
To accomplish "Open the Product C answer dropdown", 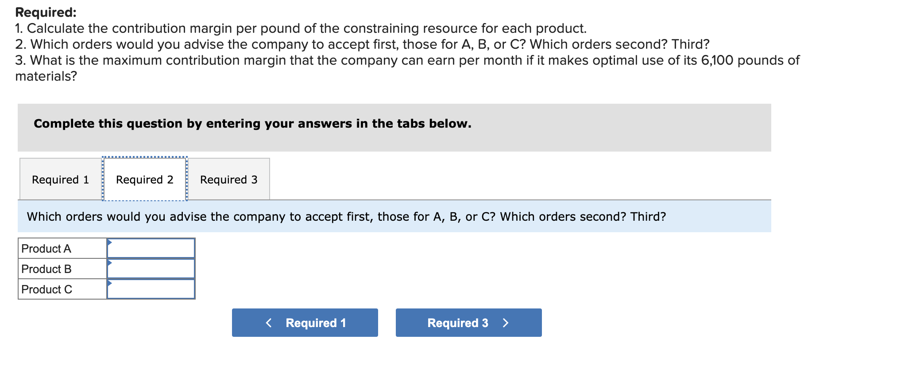I will (151, 289).
